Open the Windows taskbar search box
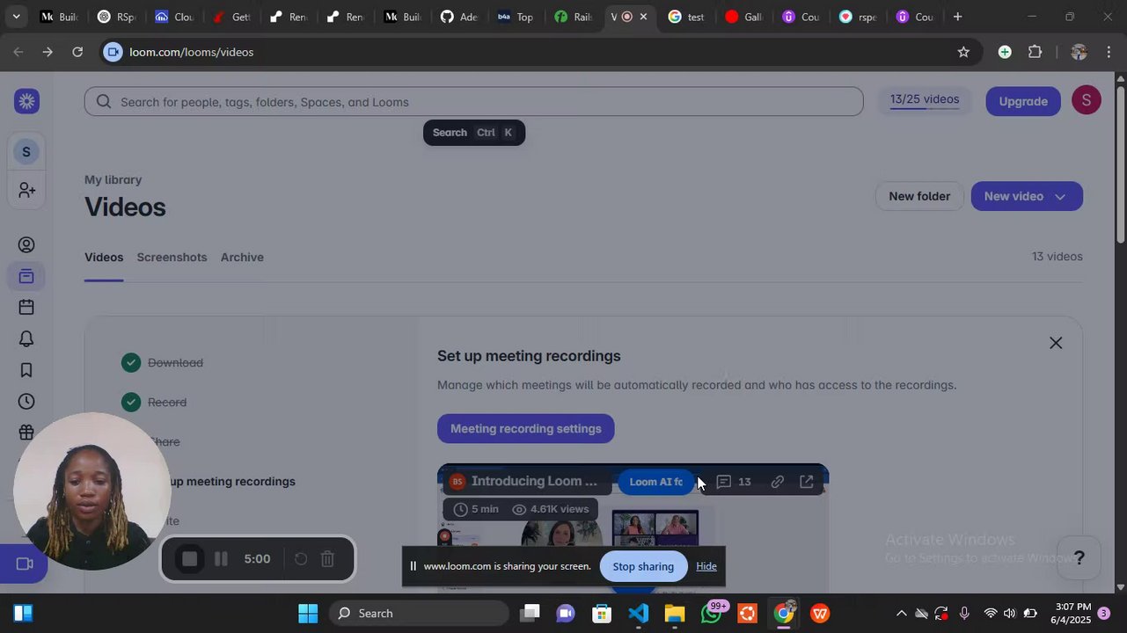 [x=419, y=614]
